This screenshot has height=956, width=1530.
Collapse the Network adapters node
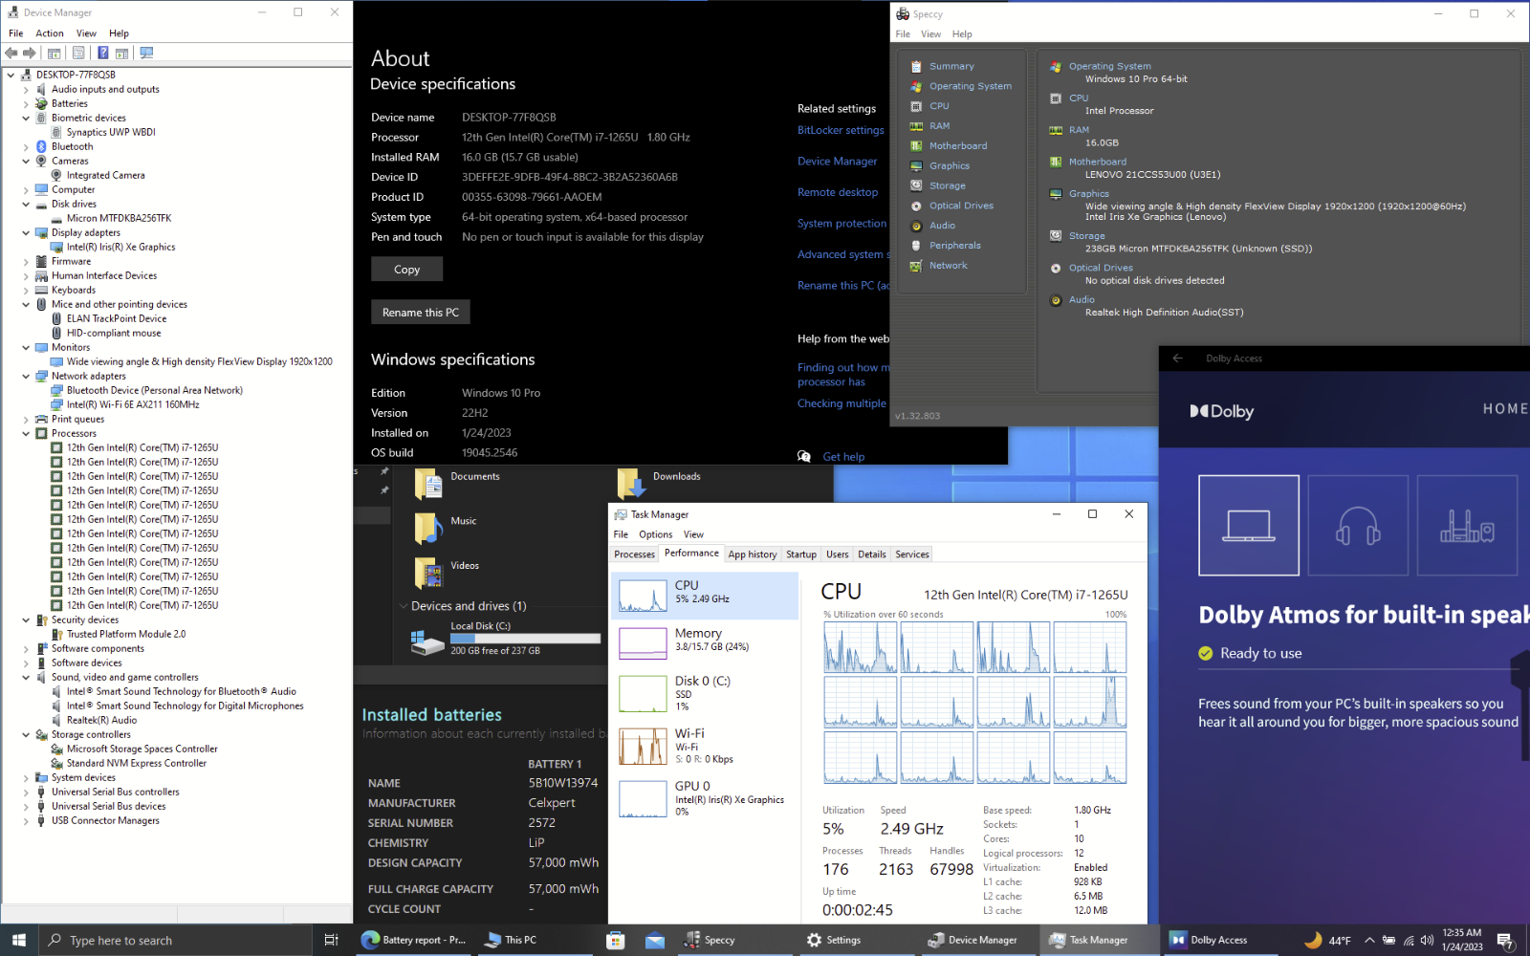point(26,377)
